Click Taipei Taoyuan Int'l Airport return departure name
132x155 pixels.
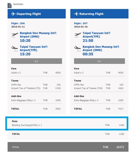click(96, 35)
